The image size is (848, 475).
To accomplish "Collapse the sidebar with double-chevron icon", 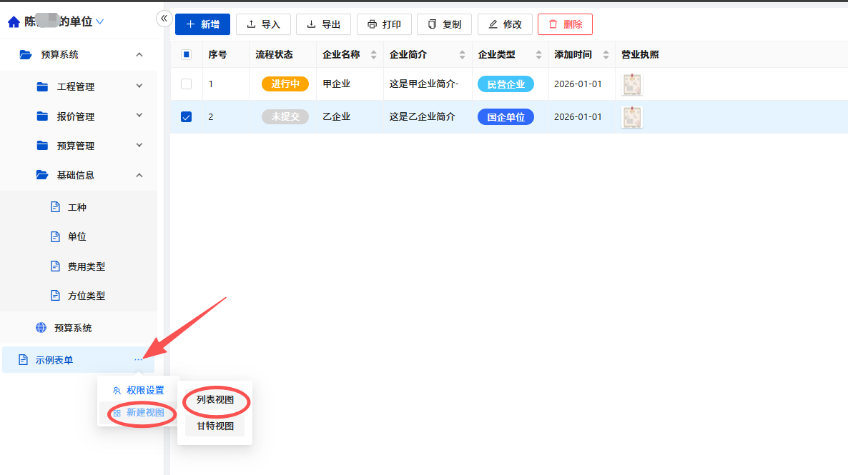I will (x=164, y=19).
